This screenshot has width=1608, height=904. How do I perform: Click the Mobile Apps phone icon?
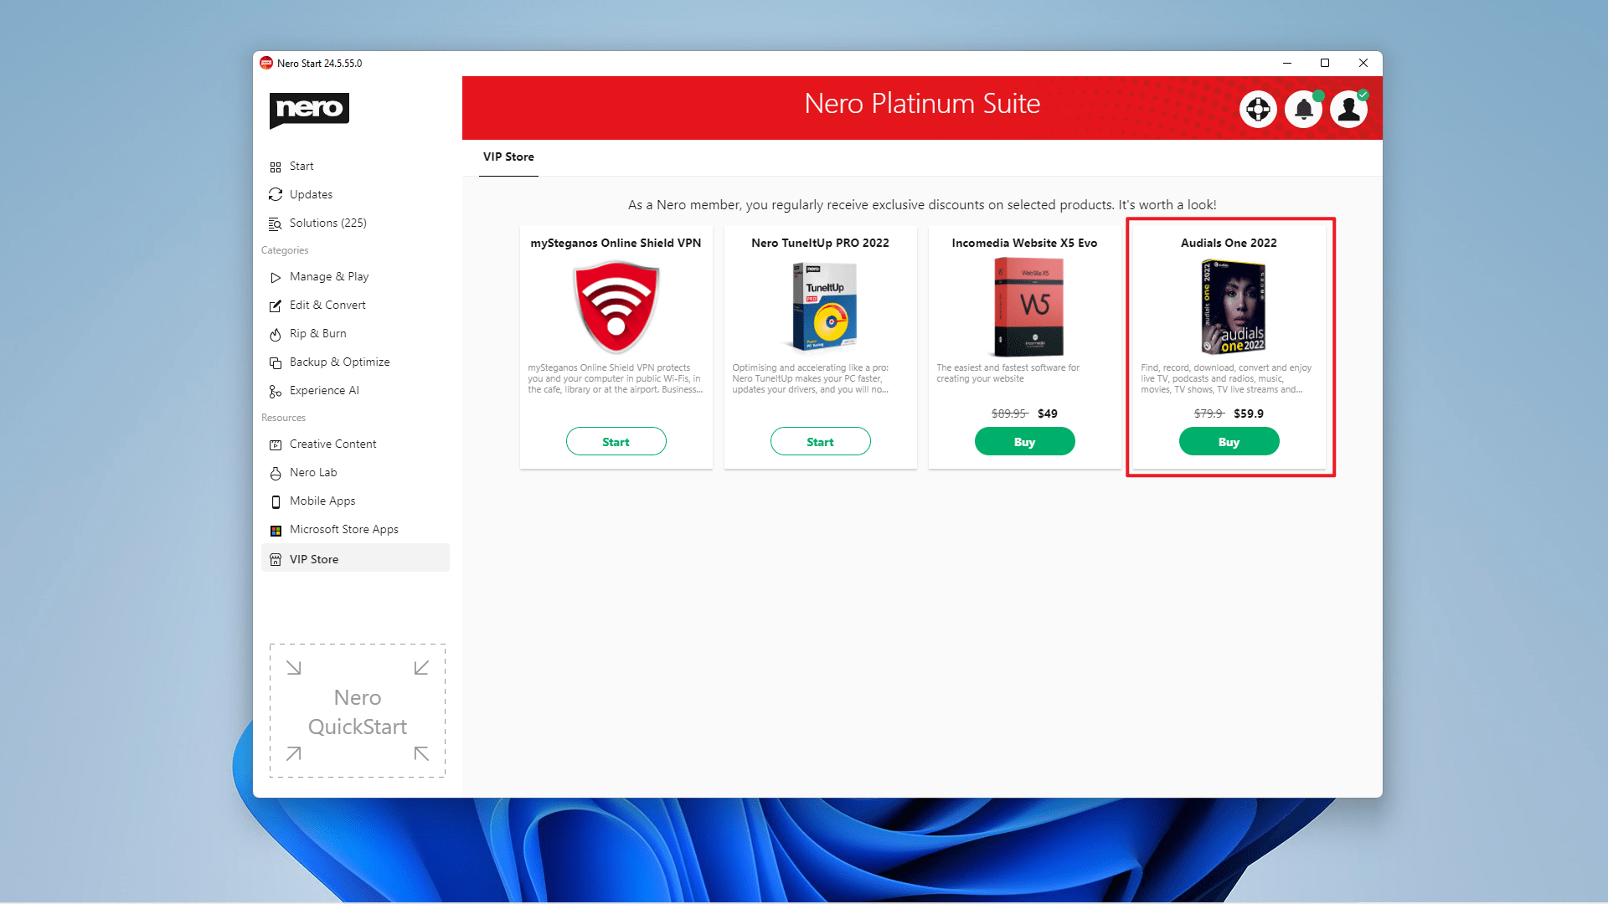(276, 501)
